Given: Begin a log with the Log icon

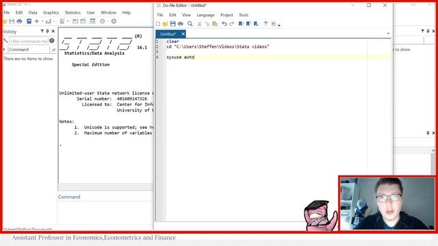Looking at the screenshot, I should [x=29, y=21].
